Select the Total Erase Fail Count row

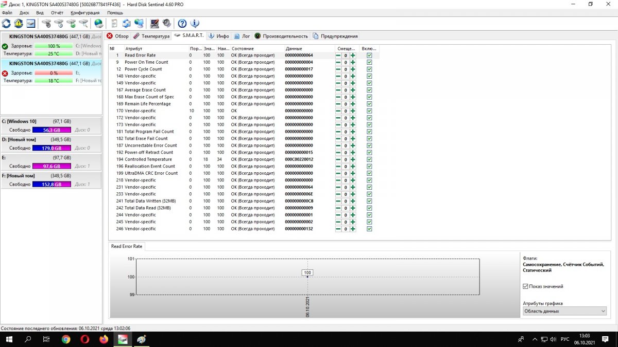[244, 138]
